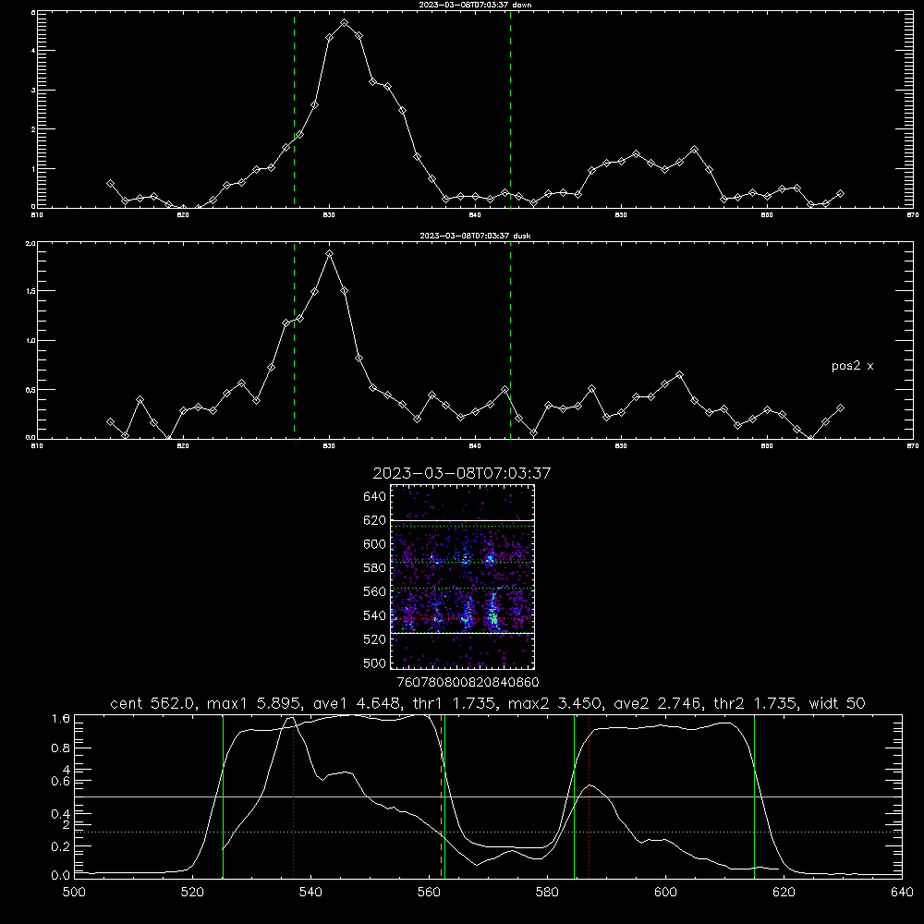
Task: Select y-axis label 3 on the dawn plot
Action: pyautogui.click(x=33, y=91)
